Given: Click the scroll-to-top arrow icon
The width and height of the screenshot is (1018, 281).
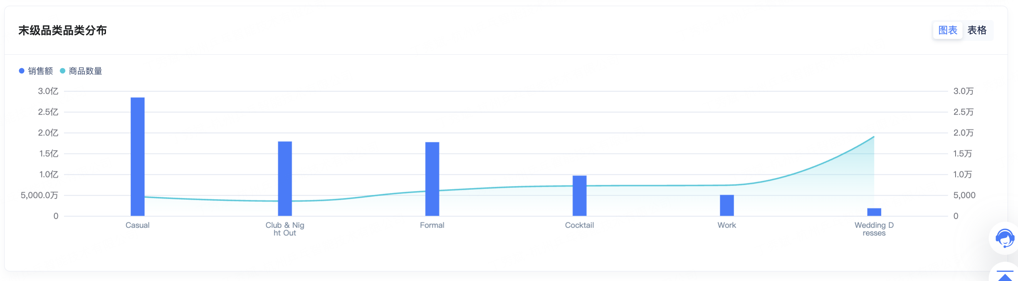Looking at the screenshot, I should (1005, 275).
